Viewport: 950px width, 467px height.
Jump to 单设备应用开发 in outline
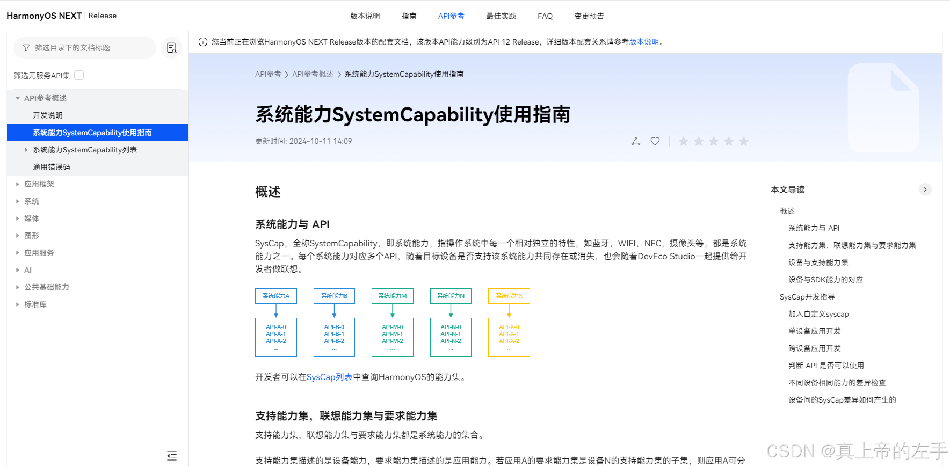point(815,331)
